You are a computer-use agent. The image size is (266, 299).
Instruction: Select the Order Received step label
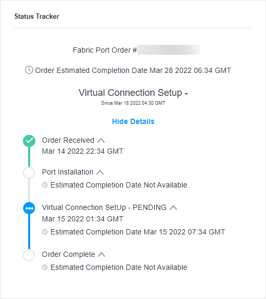[68, 140]
